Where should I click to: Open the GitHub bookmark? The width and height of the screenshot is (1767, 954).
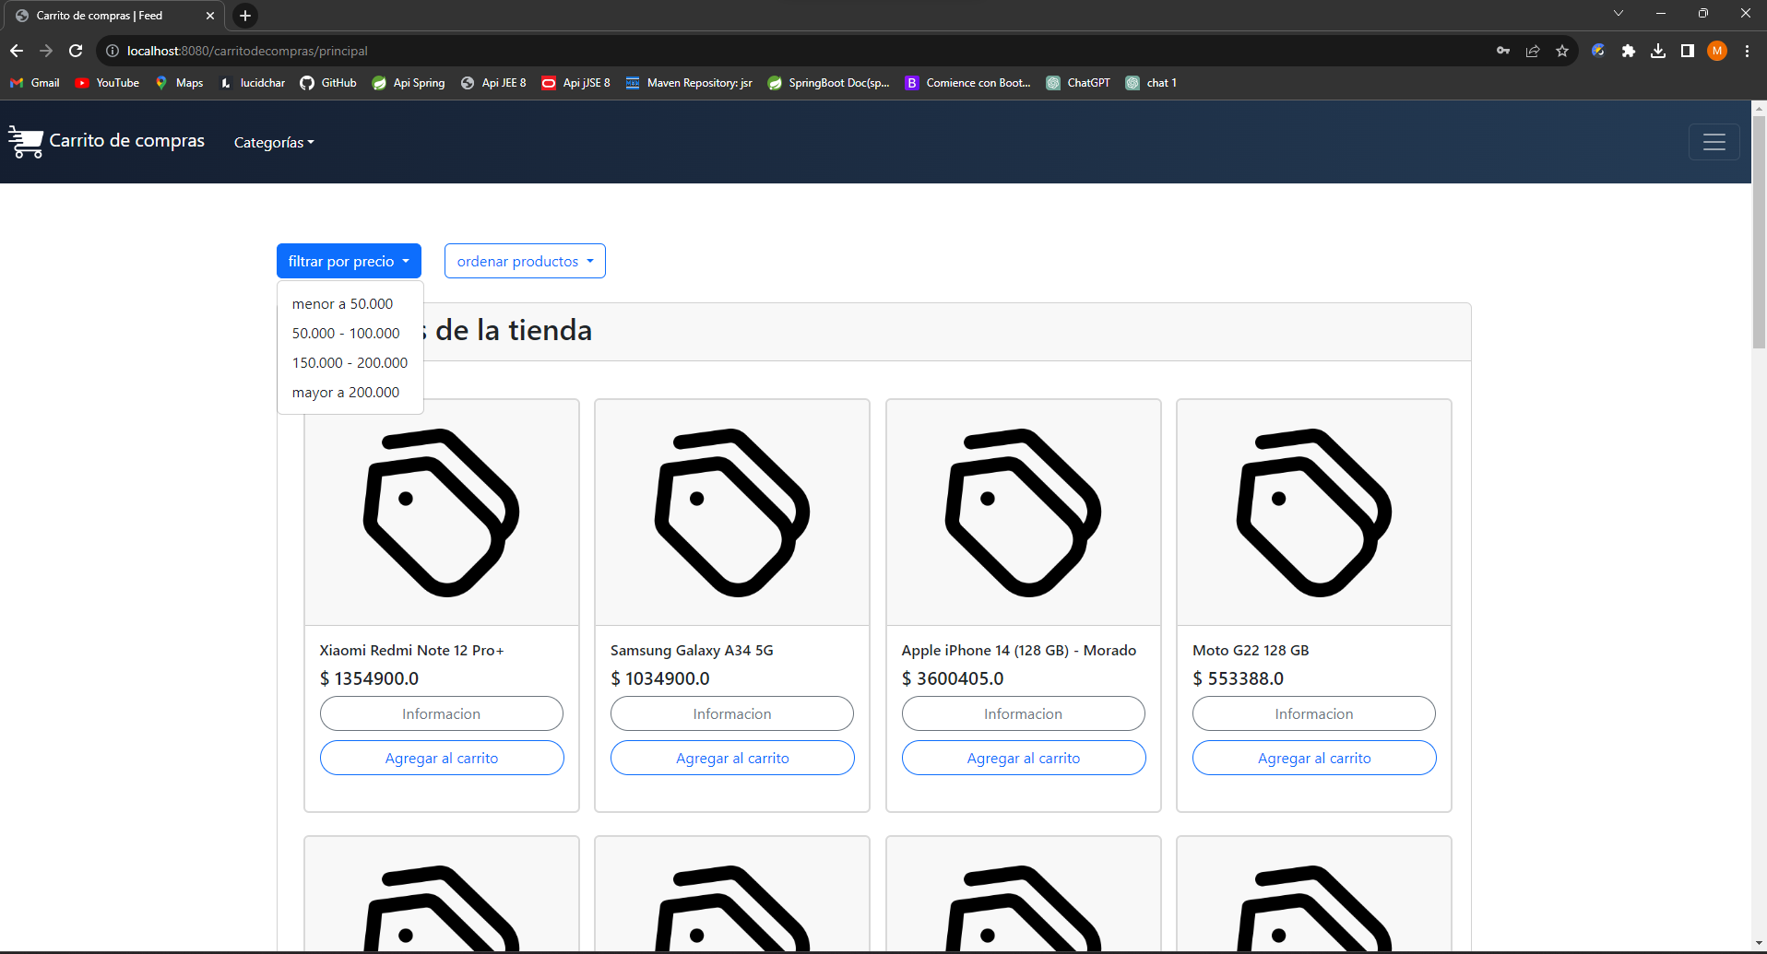coord(327,83)
